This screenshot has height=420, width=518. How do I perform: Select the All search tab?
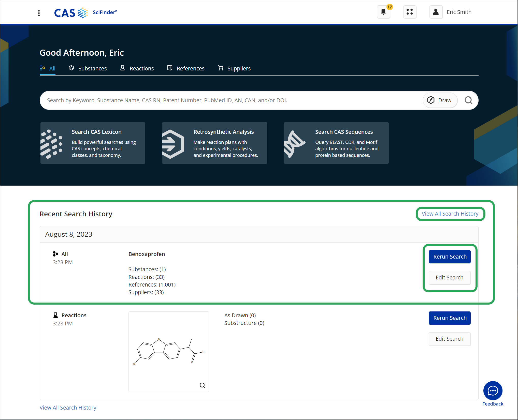pyautogui.click(x=48, y=68)
